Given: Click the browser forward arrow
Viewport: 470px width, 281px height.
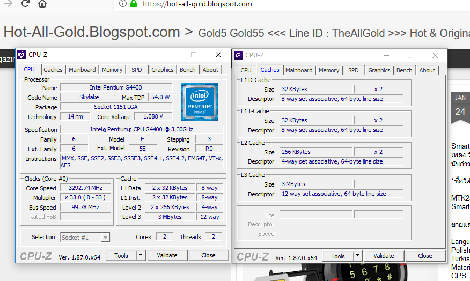Looking at the screenshot, I should 8,4.
